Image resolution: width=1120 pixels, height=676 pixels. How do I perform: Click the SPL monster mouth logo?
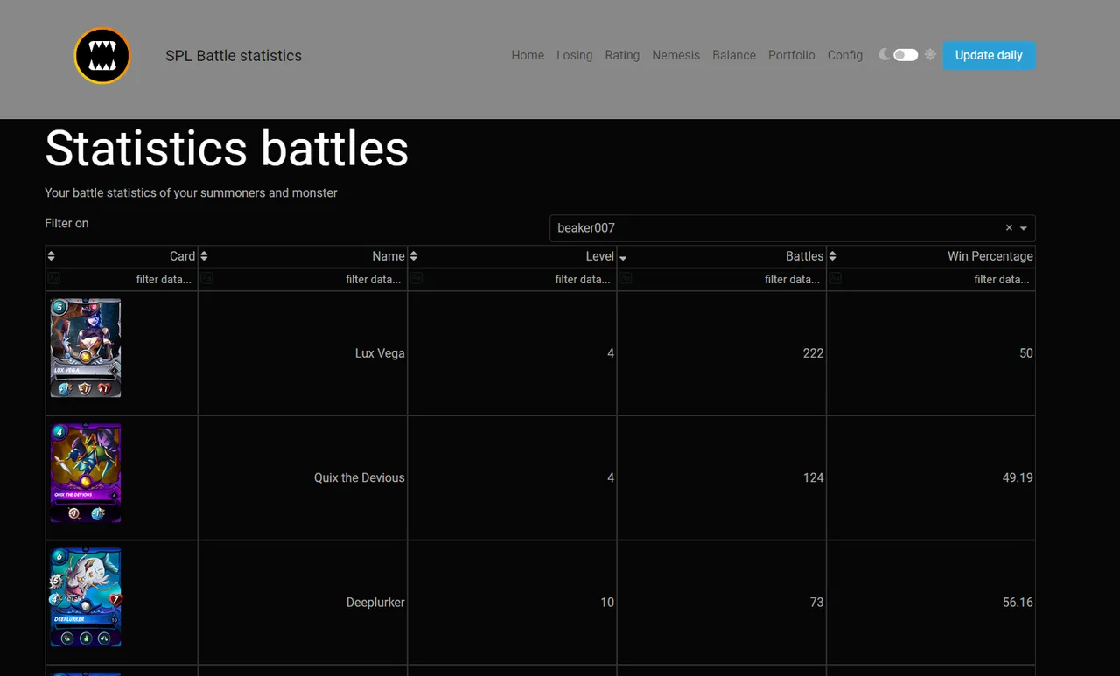102,55
